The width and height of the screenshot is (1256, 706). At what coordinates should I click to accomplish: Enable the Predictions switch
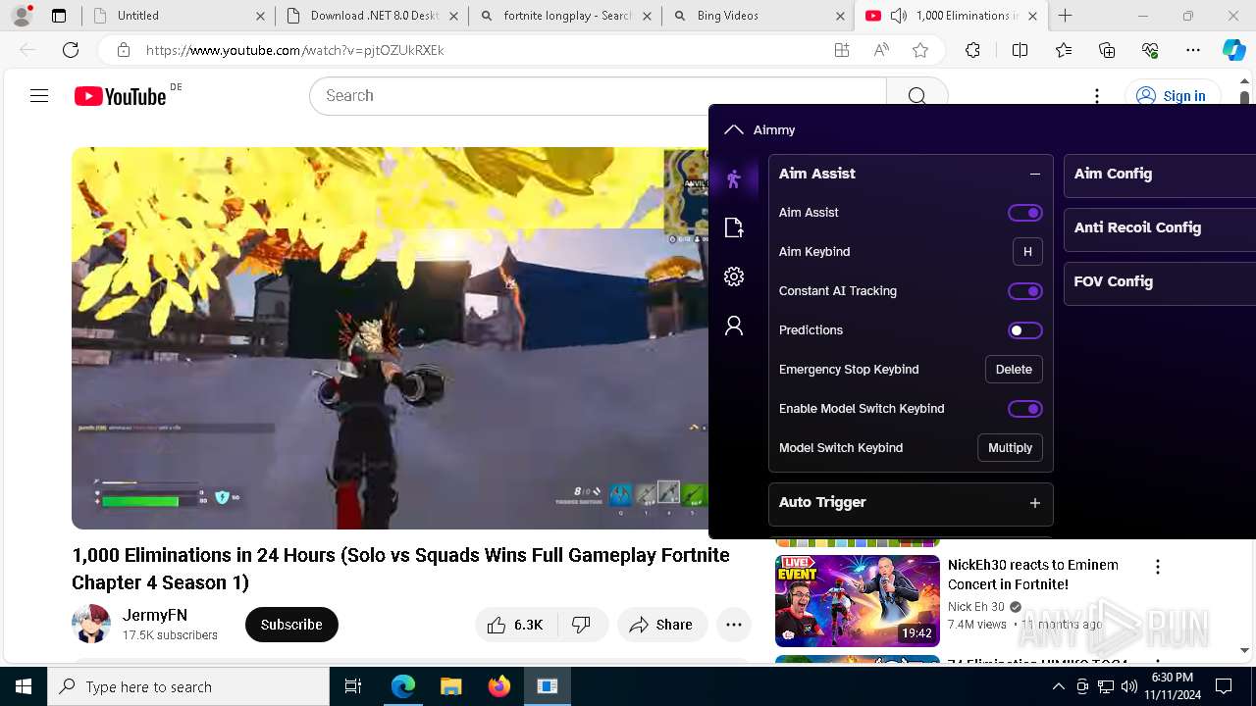pos(1024,330)
